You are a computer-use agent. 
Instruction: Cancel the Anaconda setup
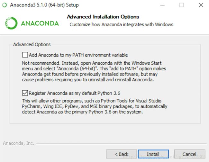(x=189, y=154)
